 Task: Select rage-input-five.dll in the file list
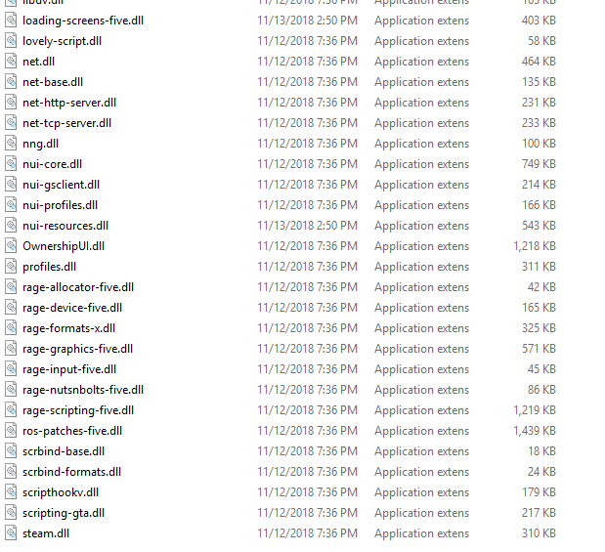(69, 369)
